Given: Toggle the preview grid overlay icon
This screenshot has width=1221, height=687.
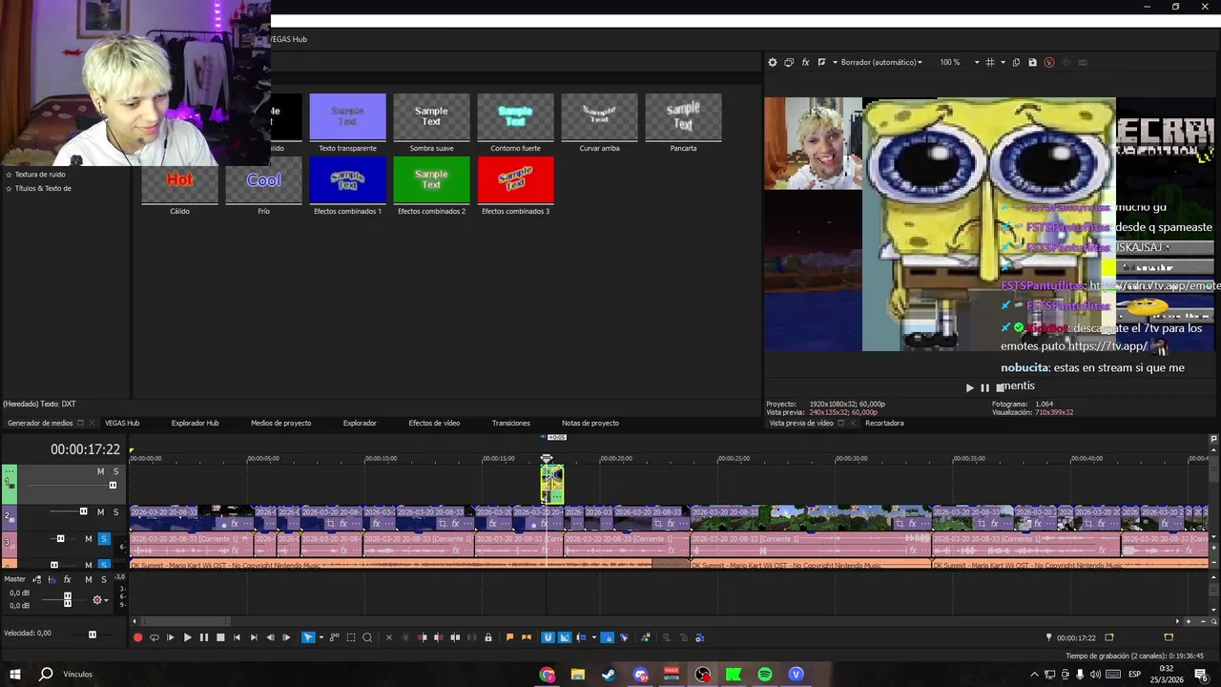Looking at the screenshot, I should pos(990,62).
